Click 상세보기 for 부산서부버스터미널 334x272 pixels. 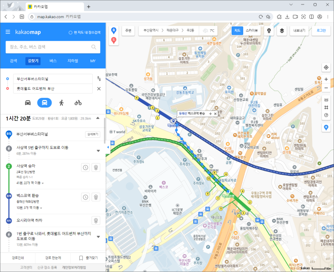tap(93, 134)
